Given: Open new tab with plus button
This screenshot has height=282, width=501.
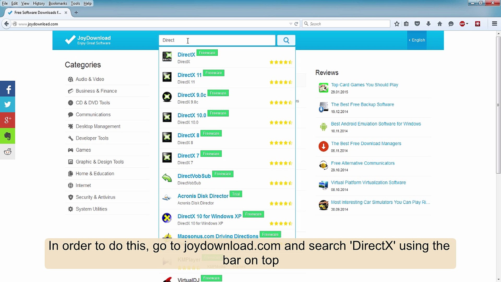Looking at the screenshot, I should pos(76,13).
